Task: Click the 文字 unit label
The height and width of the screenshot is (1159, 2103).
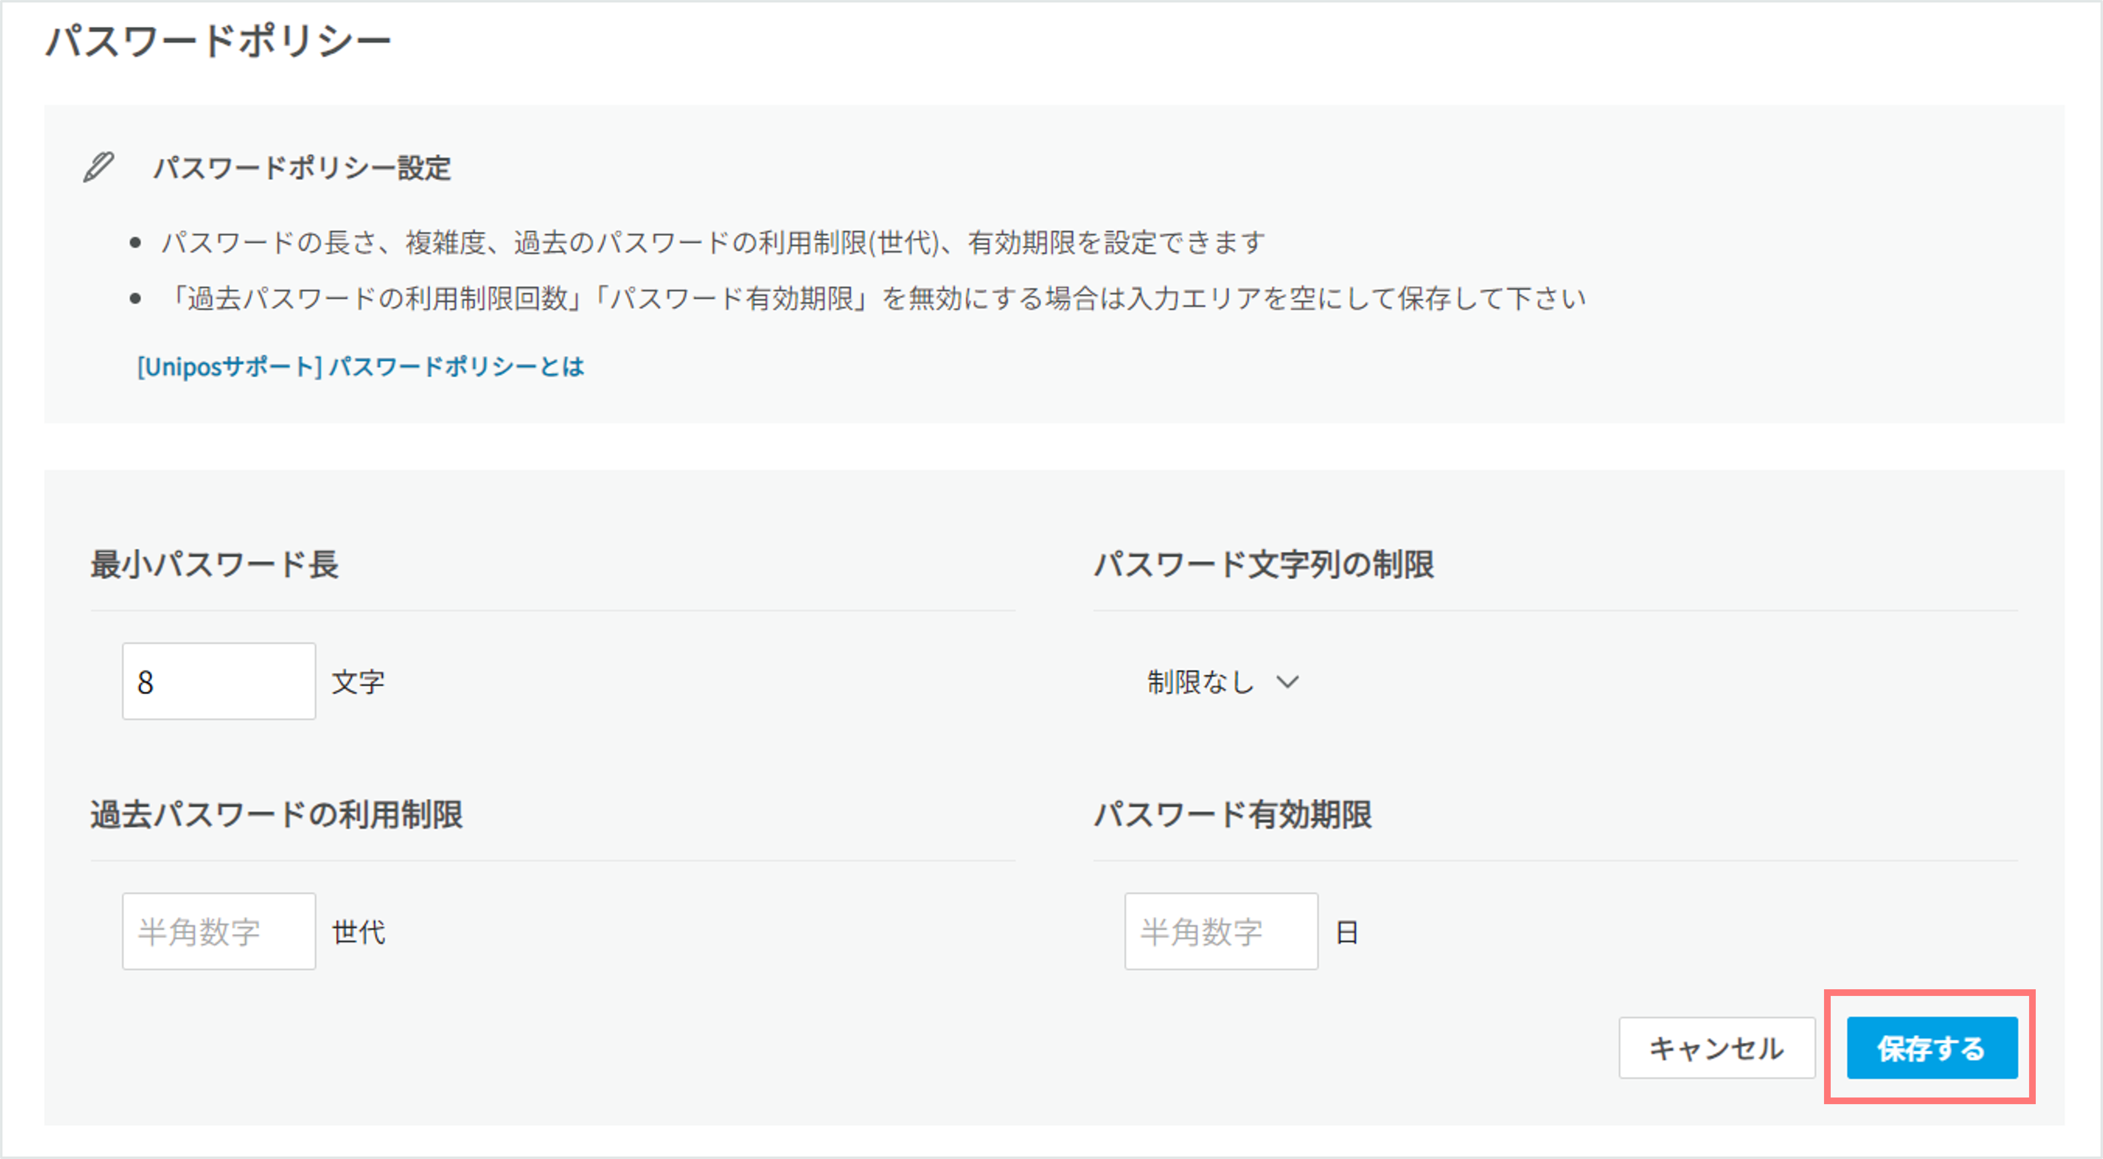Action: (359, 682)
